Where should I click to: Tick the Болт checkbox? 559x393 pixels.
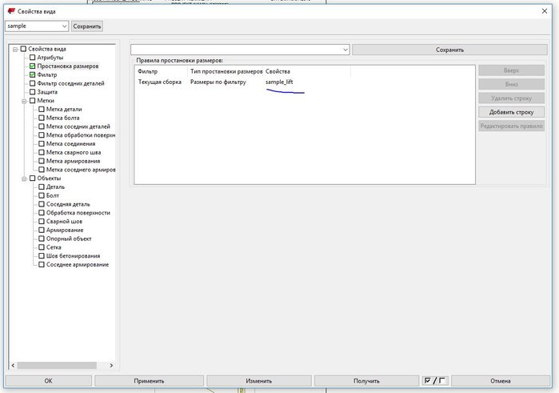[x=42, y=195]
